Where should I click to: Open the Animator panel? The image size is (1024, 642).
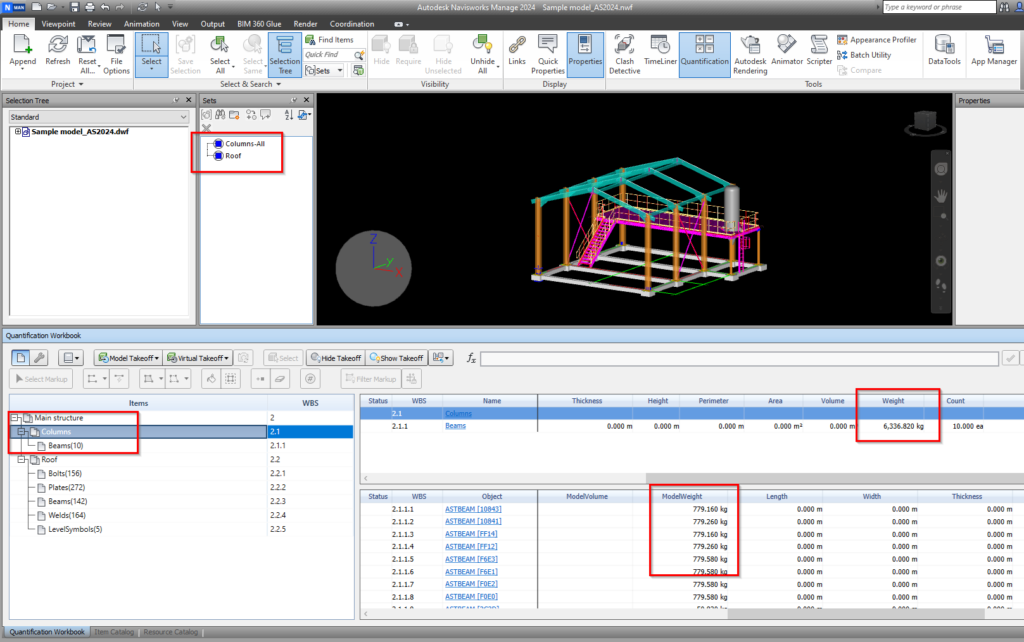pos(787,54)
